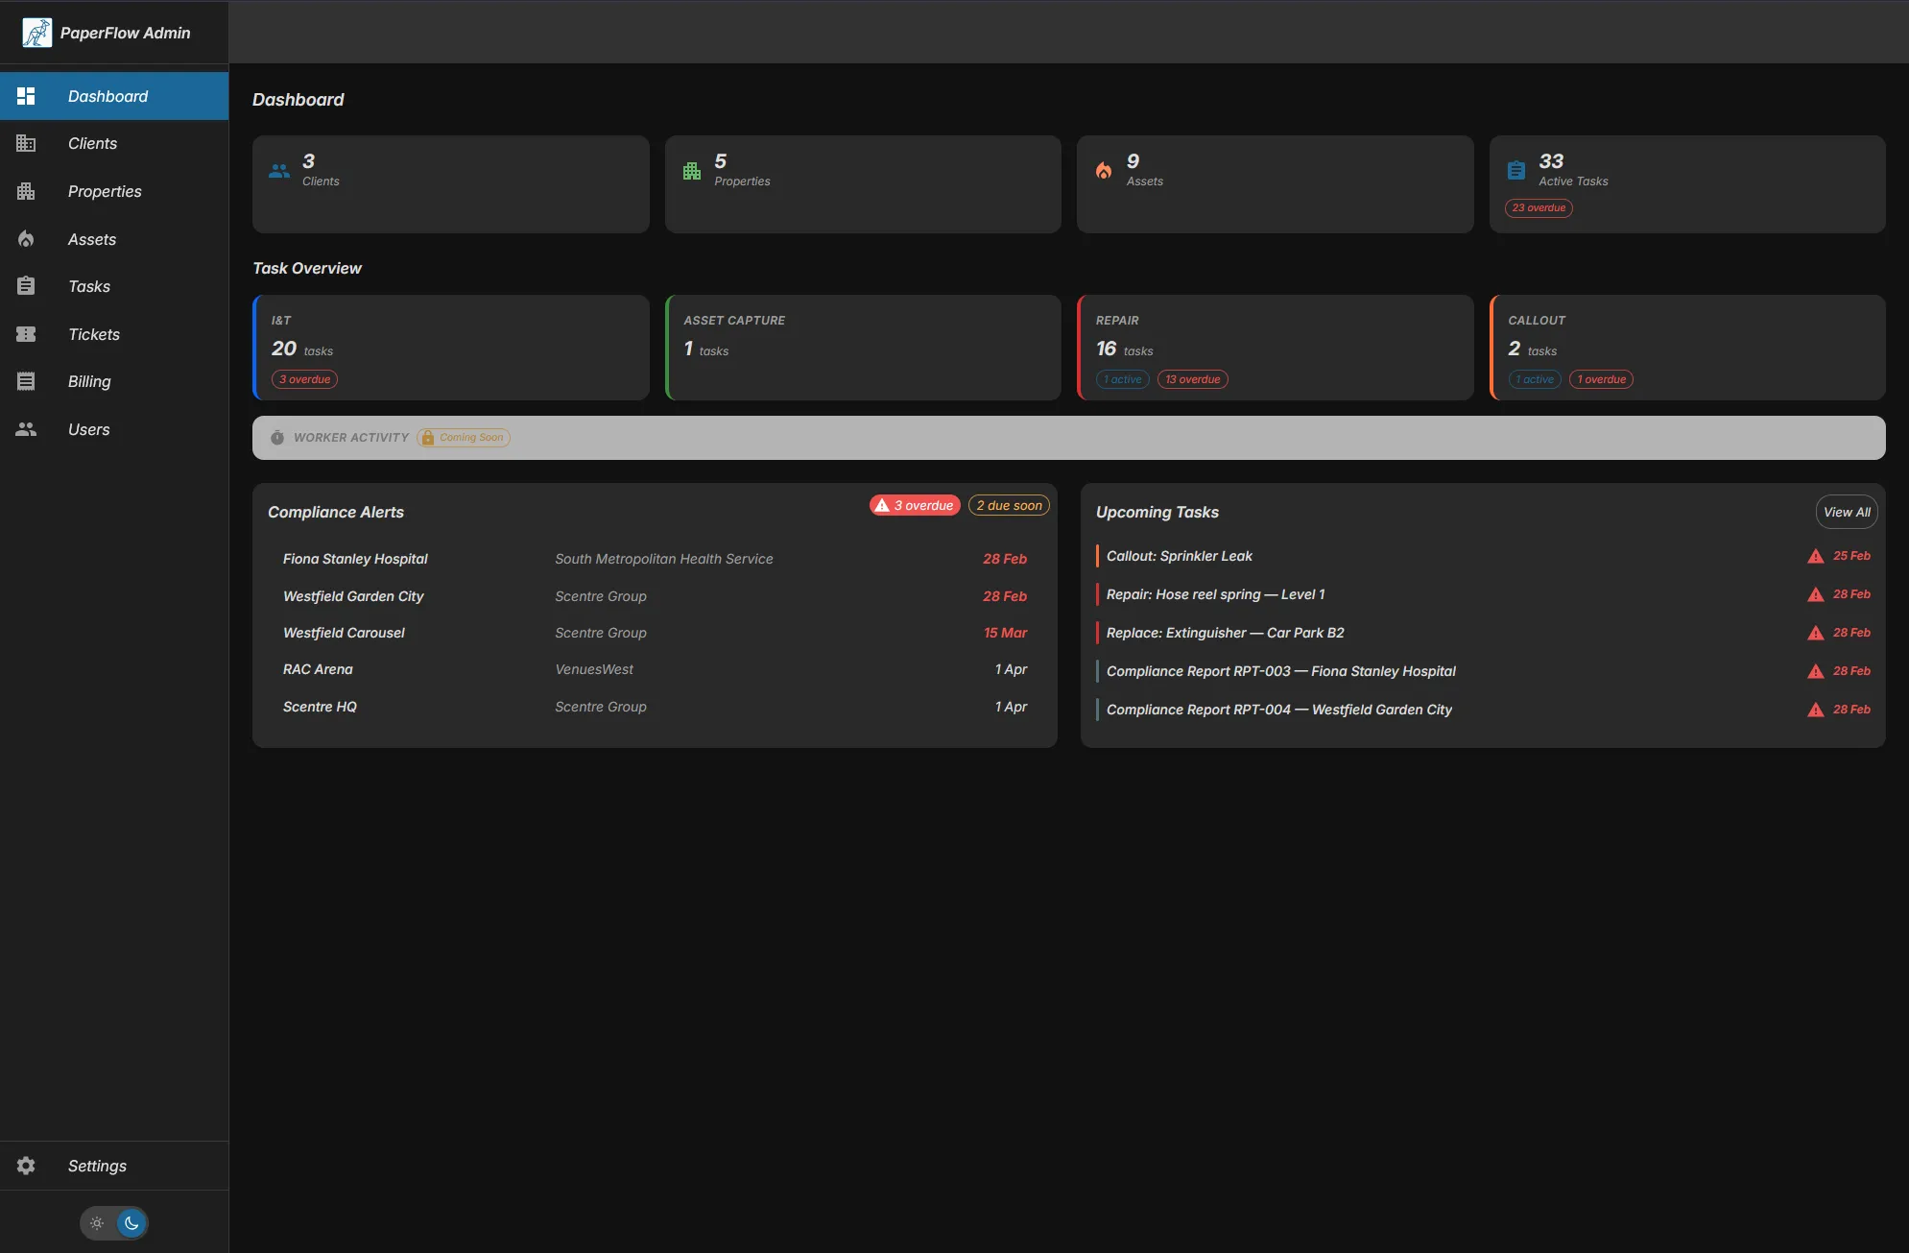
Task: Open the Settings gear icon
Action: [26, 1165]
